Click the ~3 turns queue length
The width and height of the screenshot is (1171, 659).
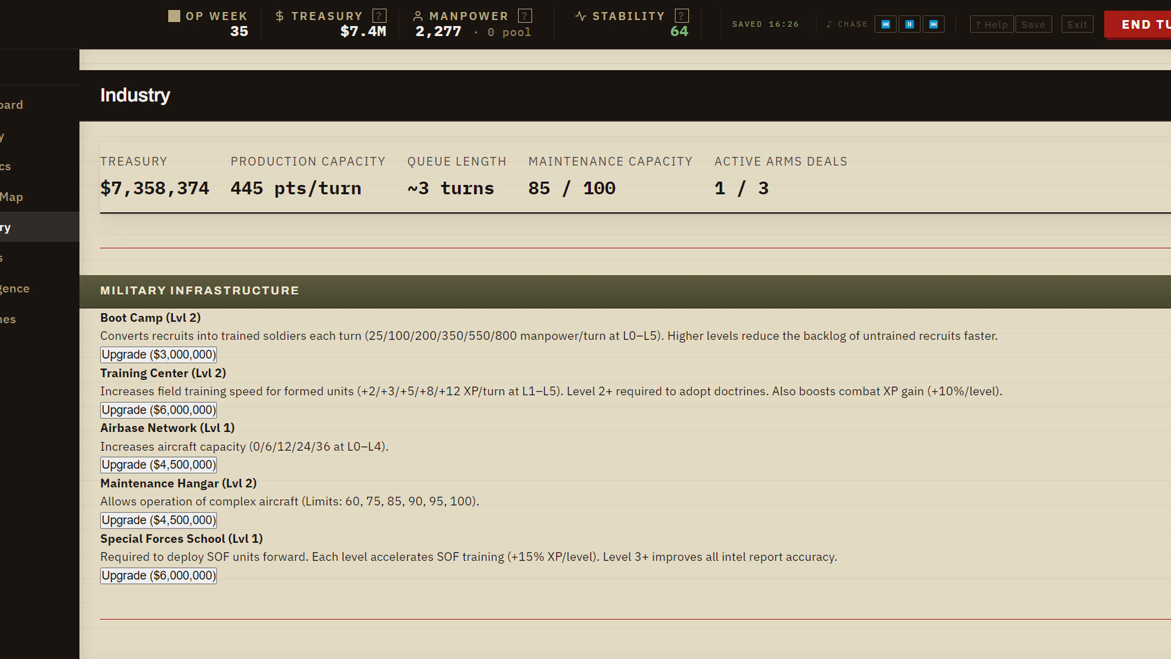451,189
